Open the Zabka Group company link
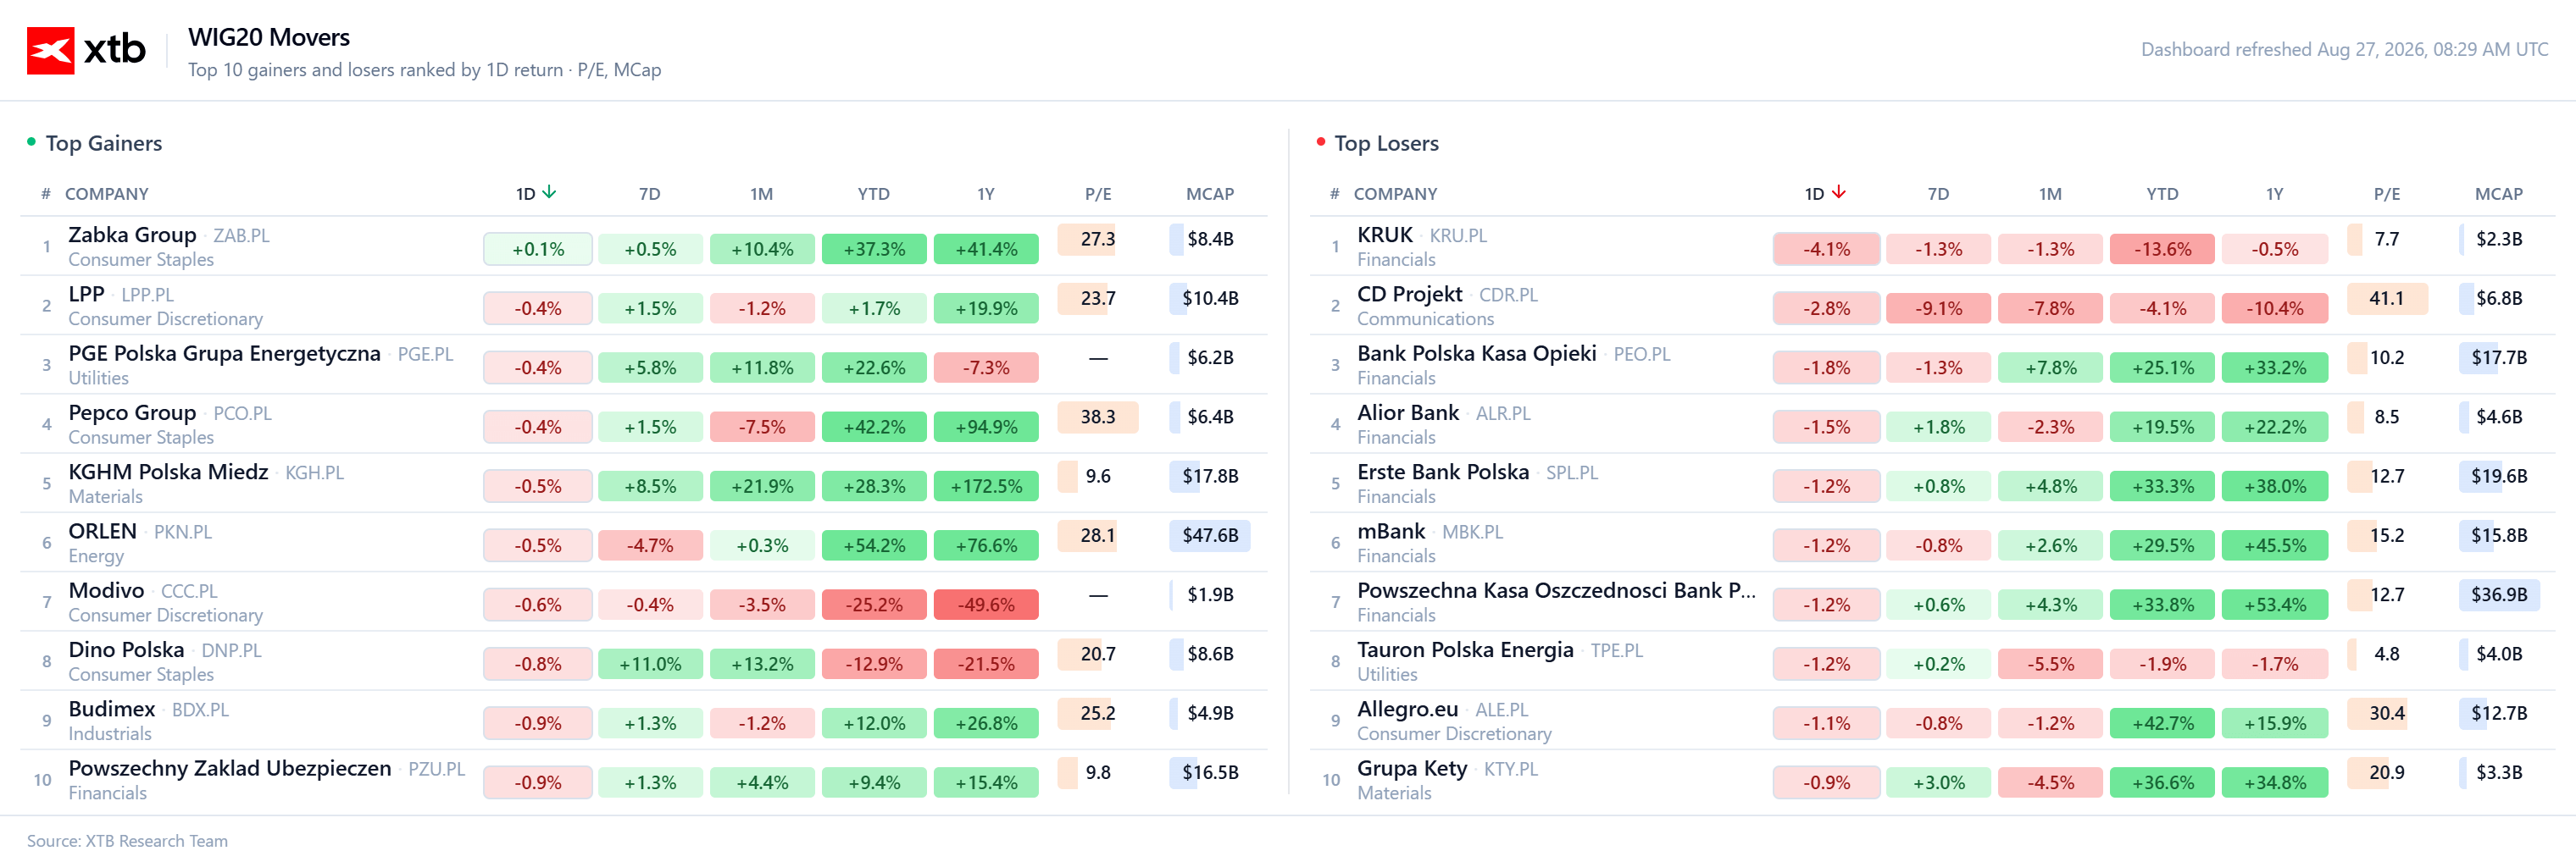Image resolution: width=2576 pixels, height=862 pixels. point(132,235)
